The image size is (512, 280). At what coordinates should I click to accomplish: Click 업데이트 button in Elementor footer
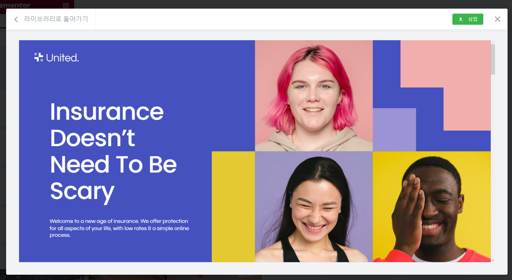(x=43, y=277)
